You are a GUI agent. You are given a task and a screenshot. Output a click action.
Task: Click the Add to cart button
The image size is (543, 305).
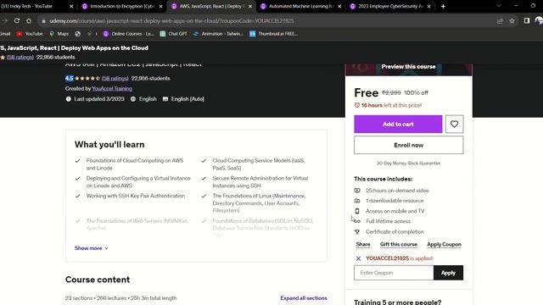click(398, 125)
